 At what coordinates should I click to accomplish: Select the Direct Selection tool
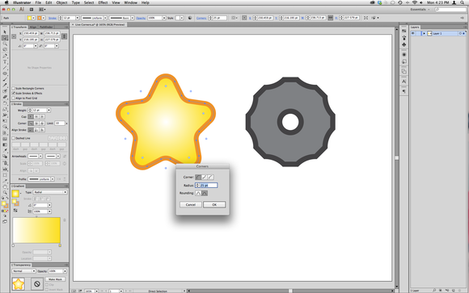point(5,38)
